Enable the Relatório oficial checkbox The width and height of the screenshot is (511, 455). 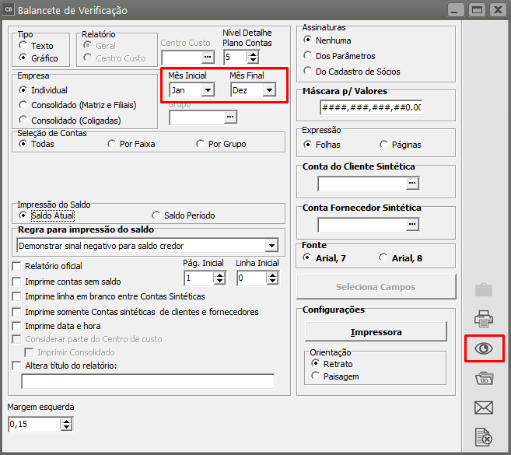click(18, 266)
